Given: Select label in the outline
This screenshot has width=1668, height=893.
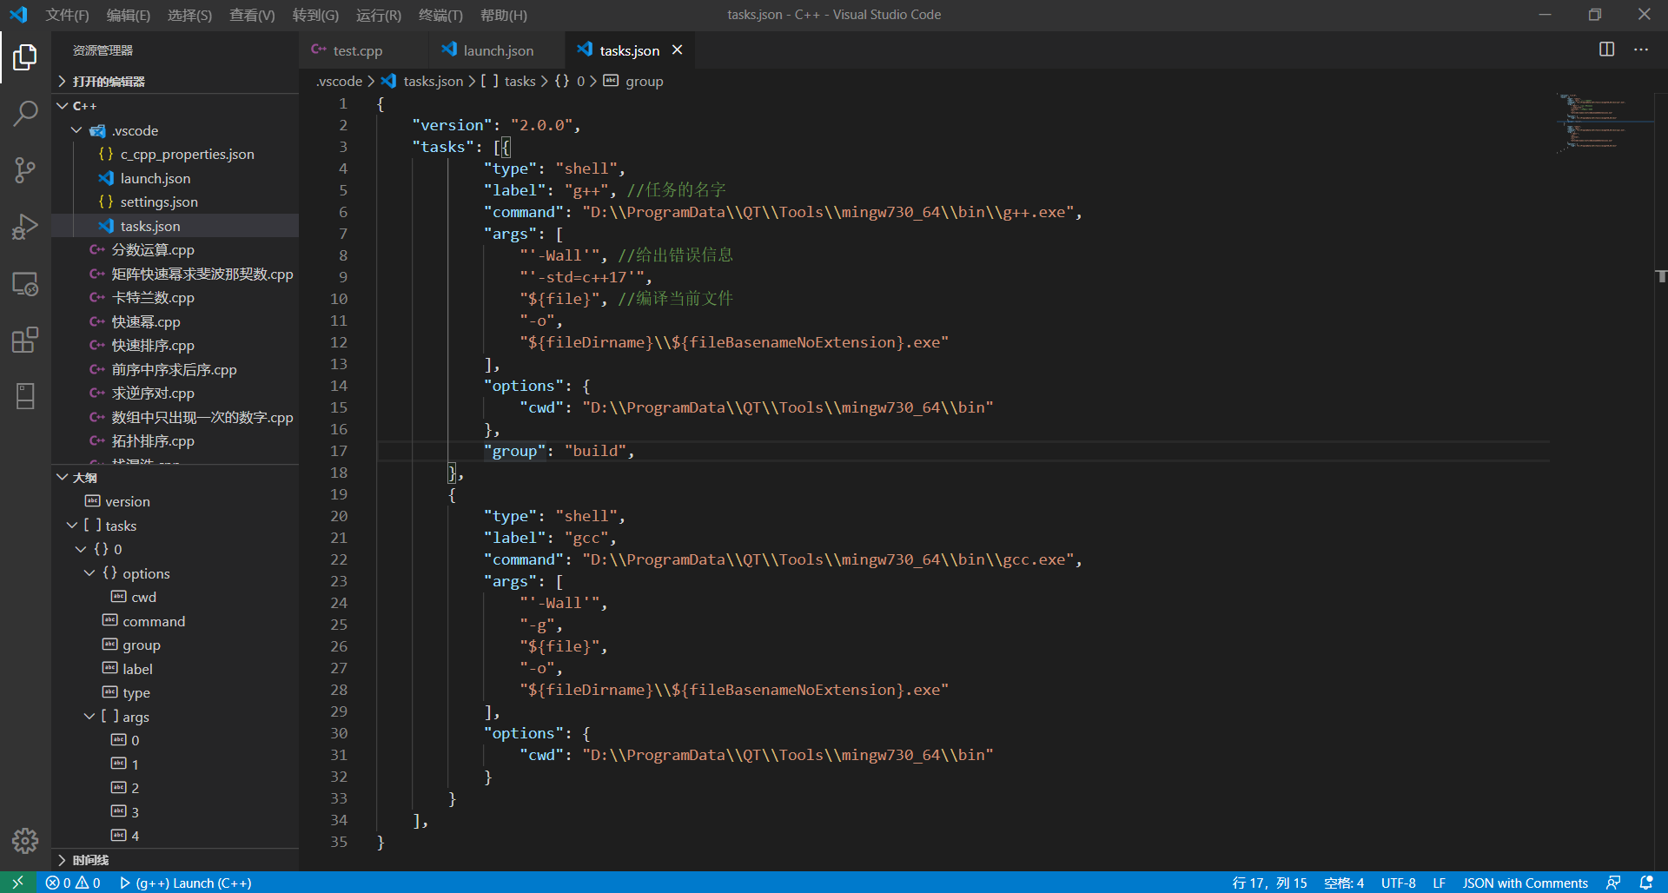Looking at the screenshot, I should pyautogui.click(x=175, y=669).
